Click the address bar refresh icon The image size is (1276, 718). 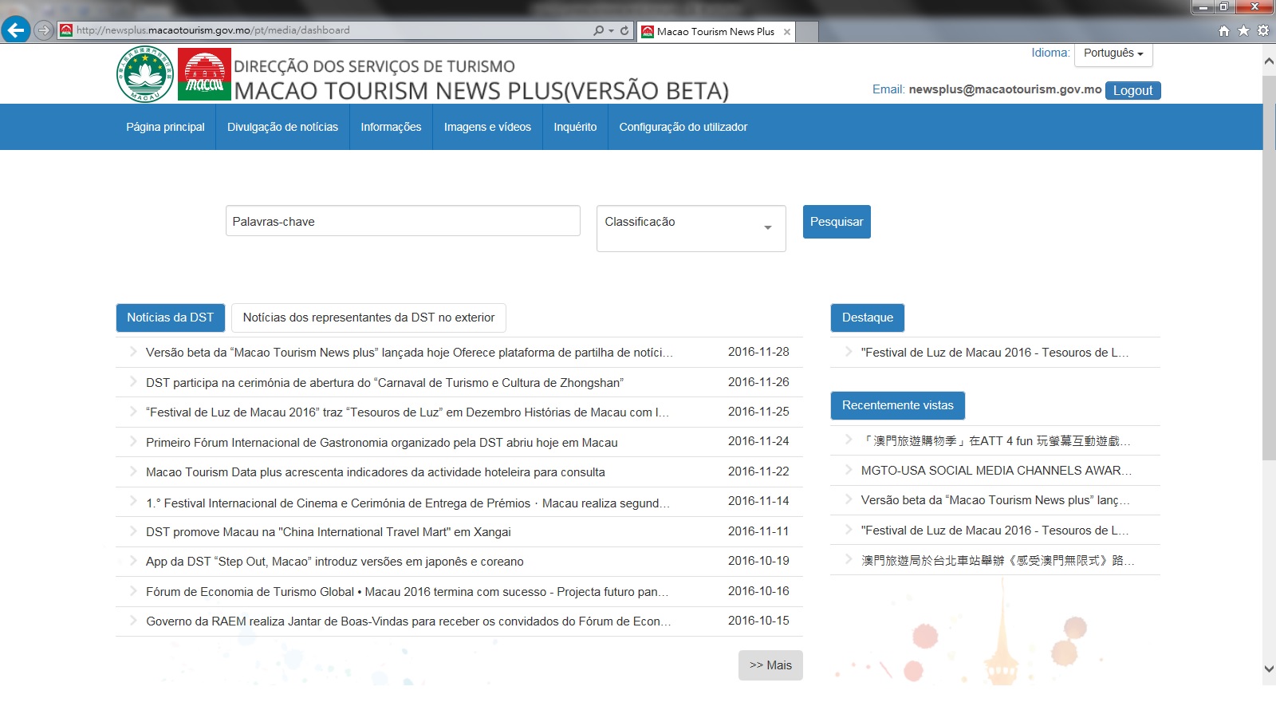[x=624, y=31]
